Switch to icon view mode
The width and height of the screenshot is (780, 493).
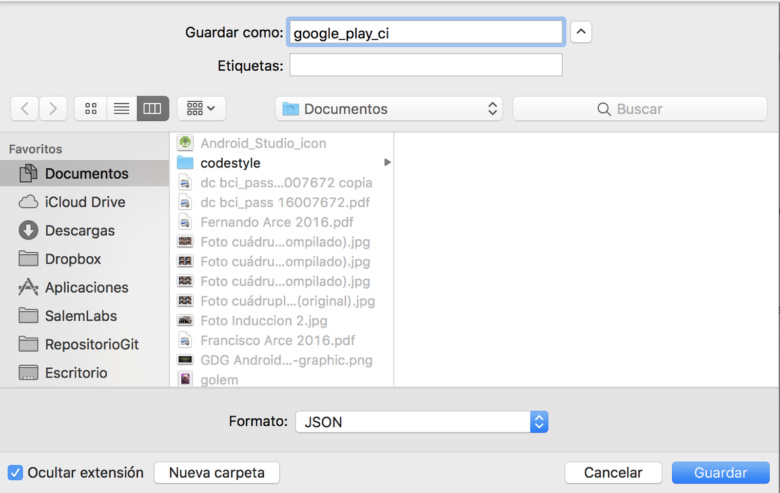click(91, 109)
